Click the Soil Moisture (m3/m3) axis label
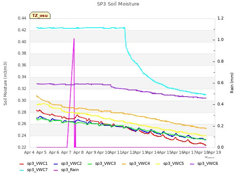Screen dimensions: 237x177 point(5,83)
